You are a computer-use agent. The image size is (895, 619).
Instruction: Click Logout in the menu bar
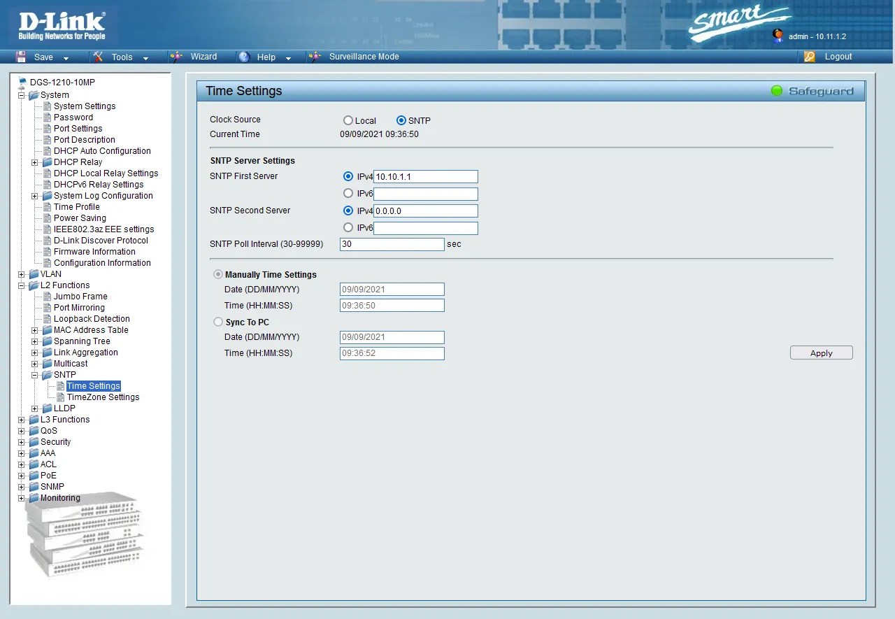[x=838, y=57]
